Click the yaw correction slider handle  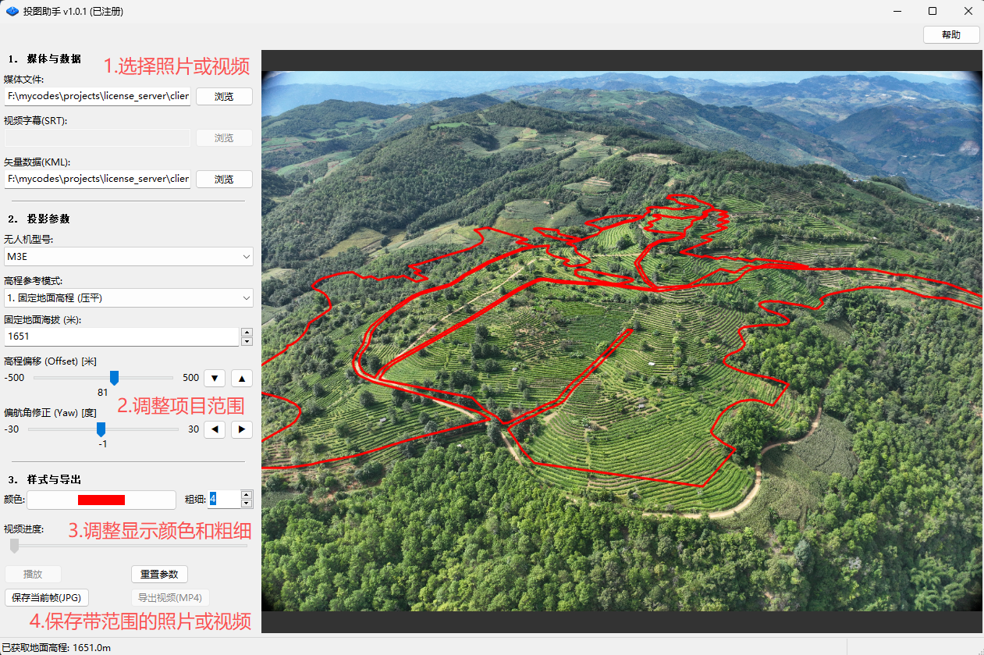tap(101, 429)
